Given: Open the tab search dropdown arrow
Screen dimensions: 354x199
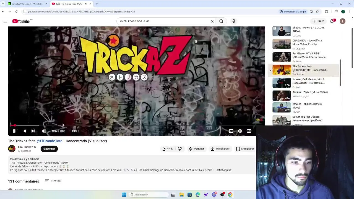Looking at the screenshot, I should [3, 4].
